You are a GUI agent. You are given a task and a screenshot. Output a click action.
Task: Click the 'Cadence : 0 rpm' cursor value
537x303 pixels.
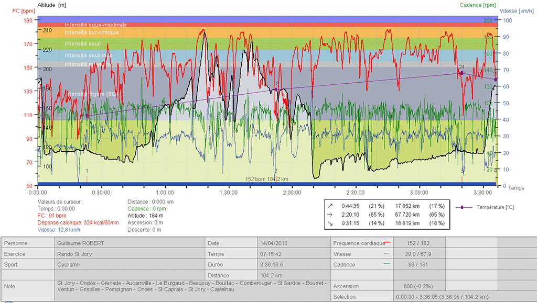tap(147, 209)
